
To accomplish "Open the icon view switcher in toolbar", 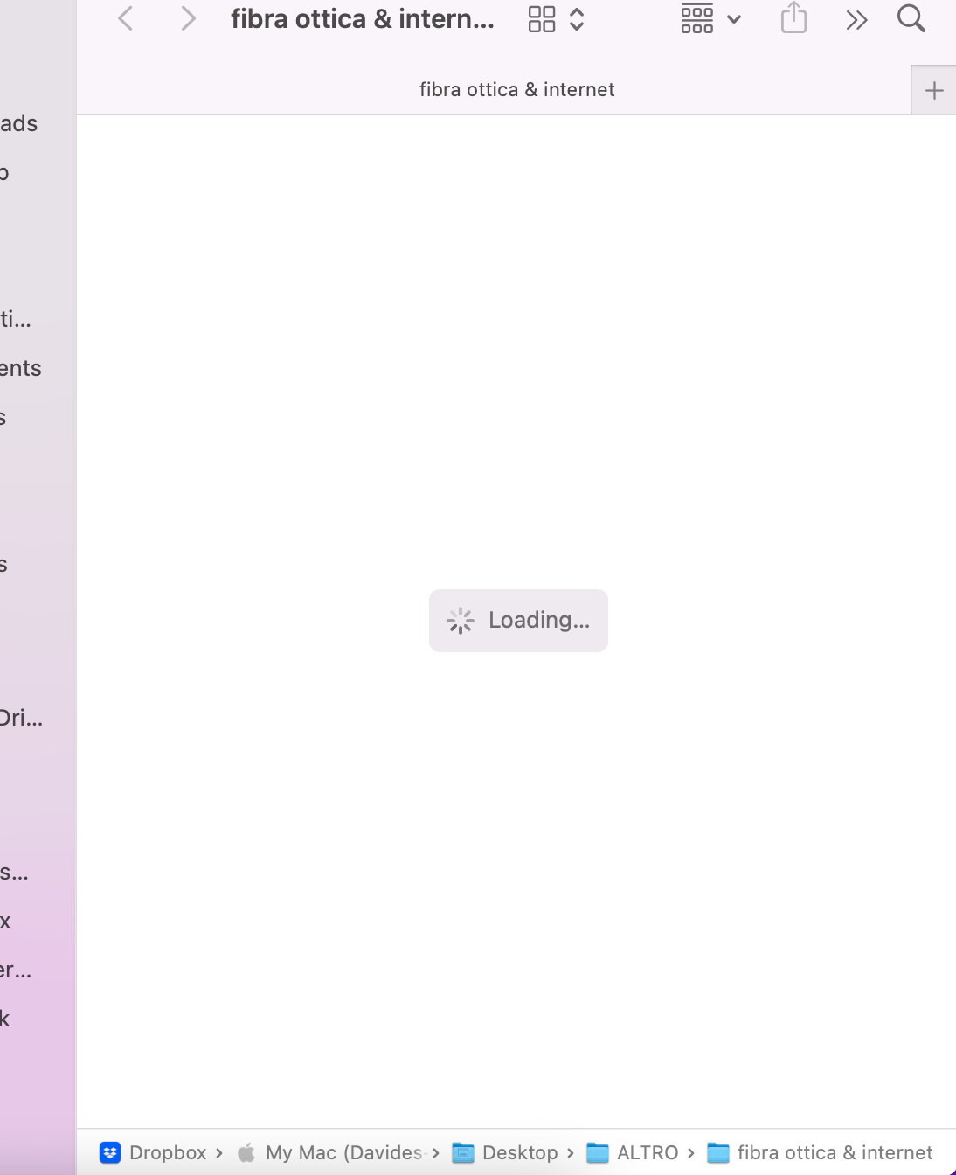I will click(542, 17).
